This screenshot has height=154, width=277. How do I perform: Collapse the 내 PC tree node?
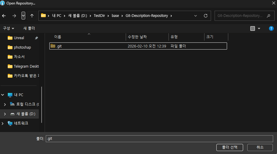(x=3, y=95)
